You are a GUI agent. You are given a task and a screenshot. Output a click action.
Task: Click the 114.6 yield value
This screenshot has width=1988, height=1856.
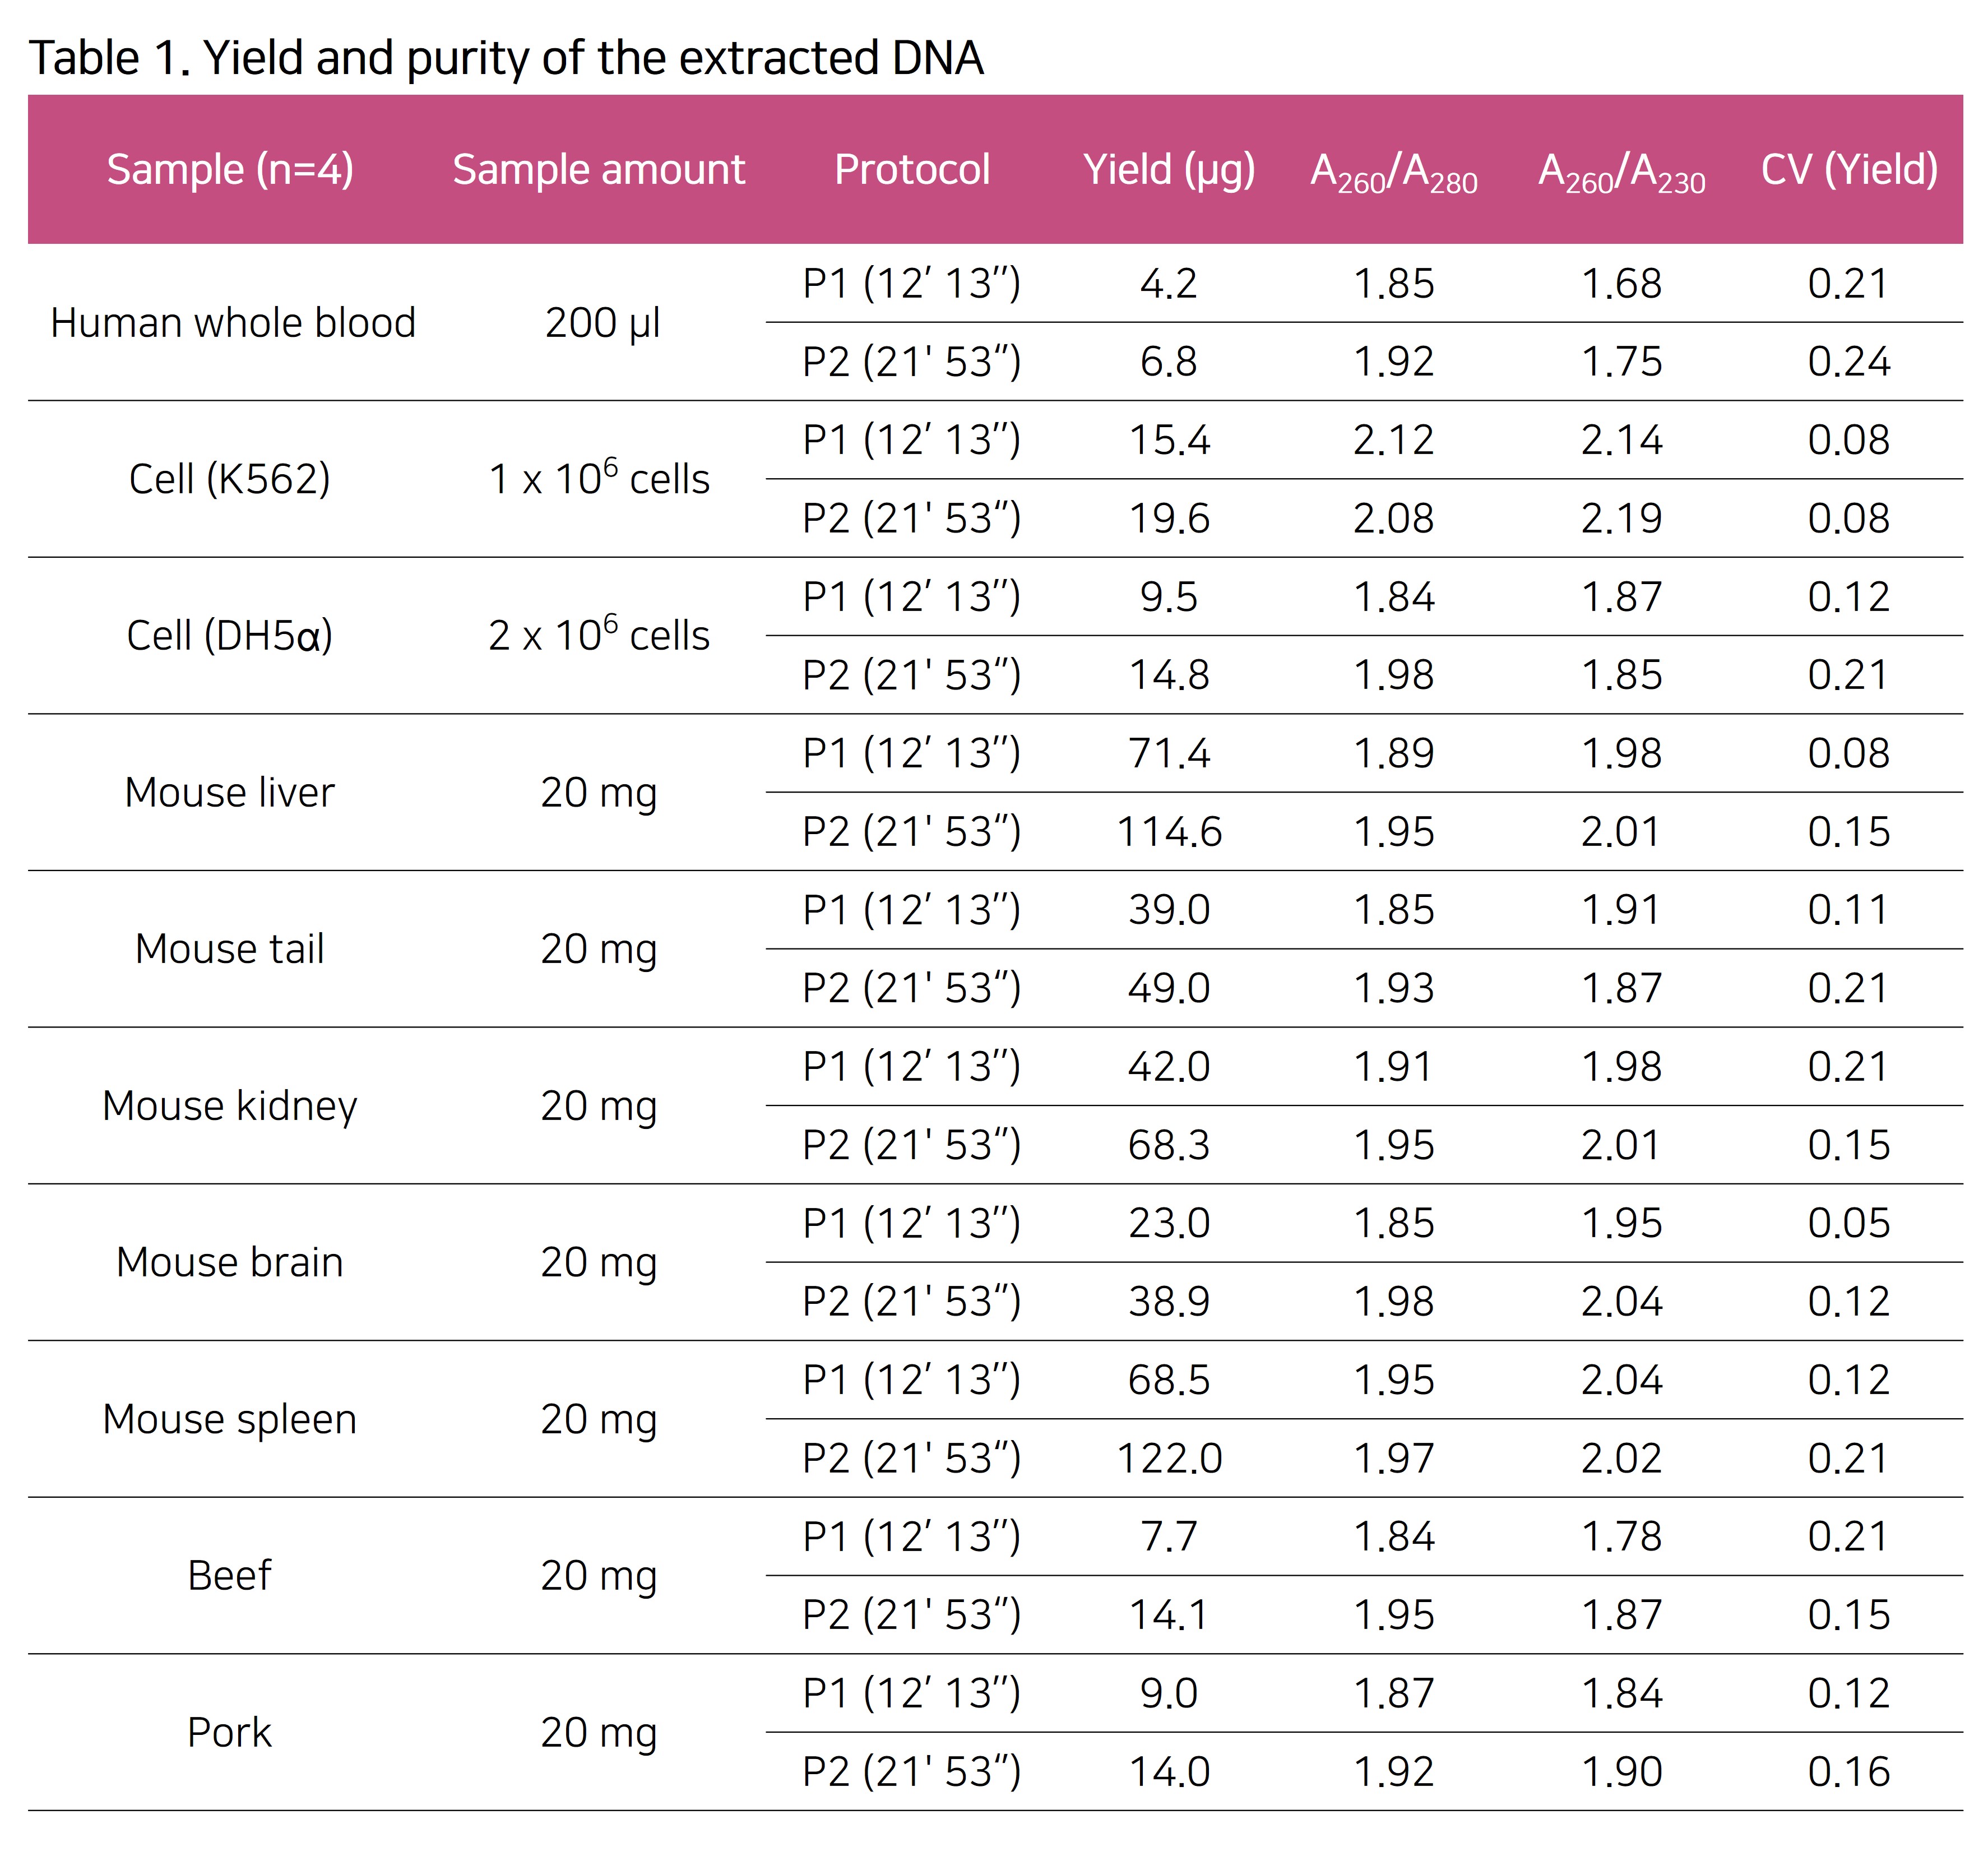click(x=1169, y=832)
